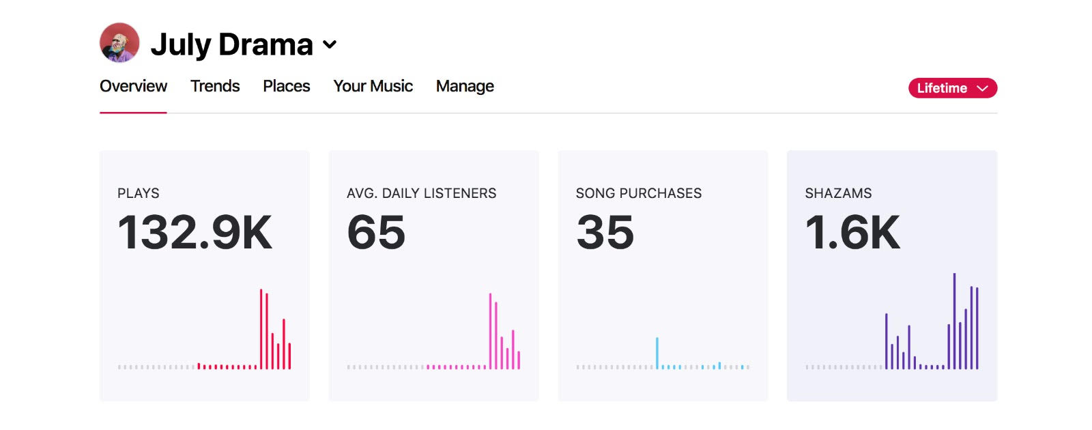
Task: Open the Plays stats card
Action: 205,276
